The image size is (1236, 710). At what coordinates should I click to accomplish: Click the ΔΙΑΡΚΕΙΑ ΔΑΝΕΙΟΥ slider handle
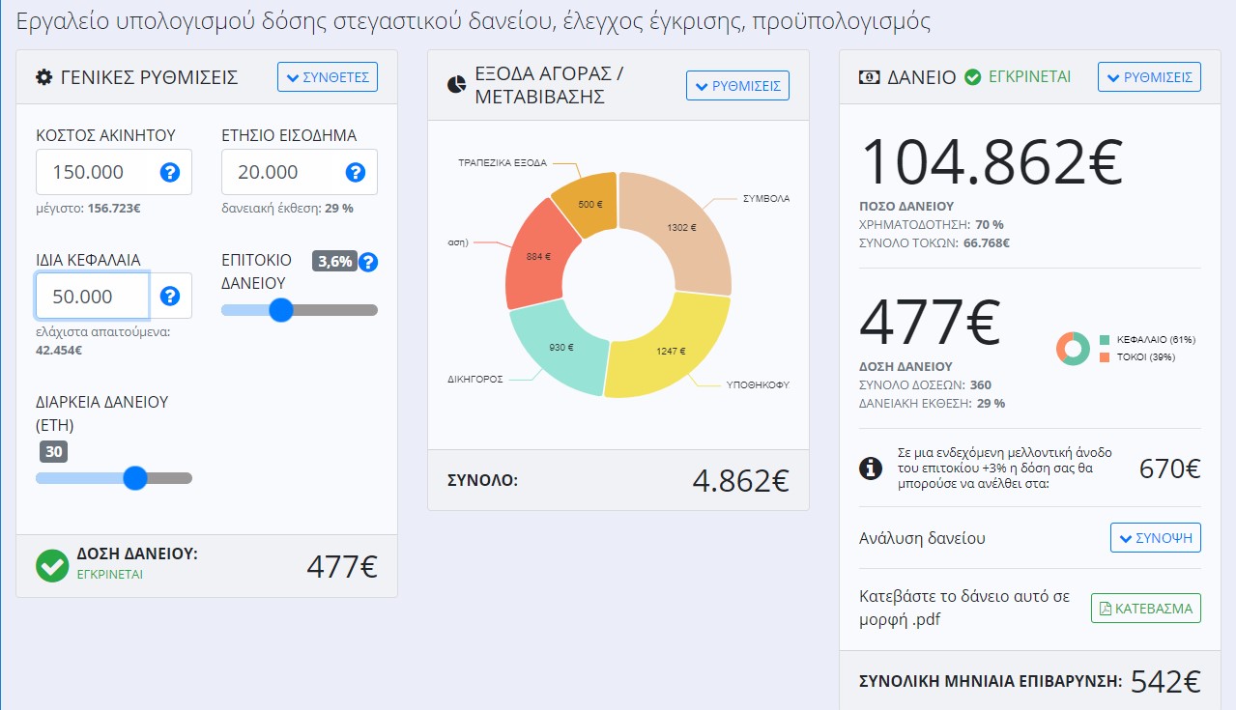coord(135,478)
